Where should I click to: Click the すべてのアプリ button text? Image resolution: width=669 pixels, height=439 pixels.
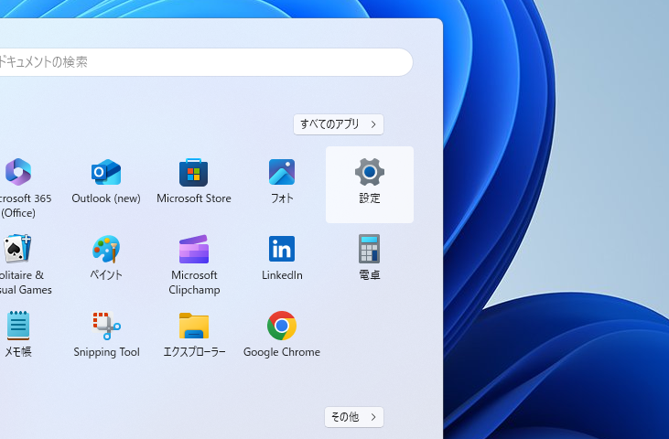coord(329,124)
